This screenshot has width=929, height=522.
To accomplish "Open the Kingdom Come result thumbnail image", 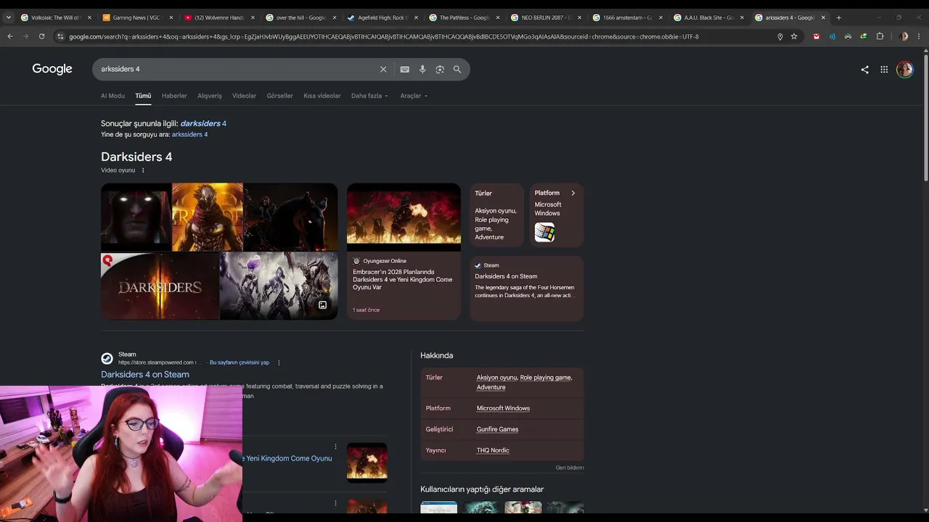I will coord(367,463).
